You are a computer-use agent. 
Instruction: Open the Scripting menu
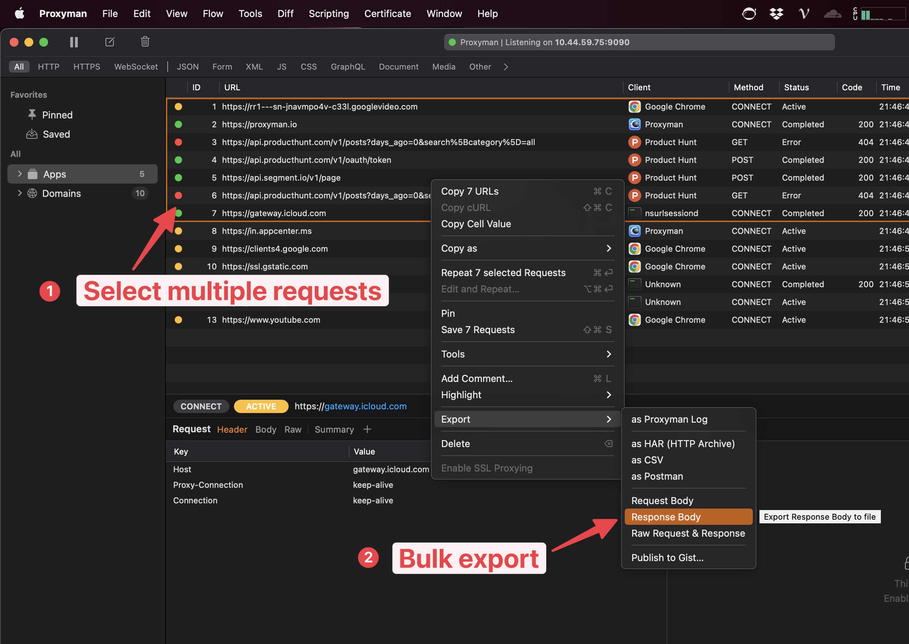point(328,13)
